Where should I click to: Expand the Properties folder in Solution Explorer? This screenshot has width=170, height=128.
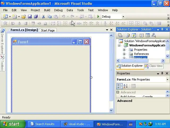(124, 50)
